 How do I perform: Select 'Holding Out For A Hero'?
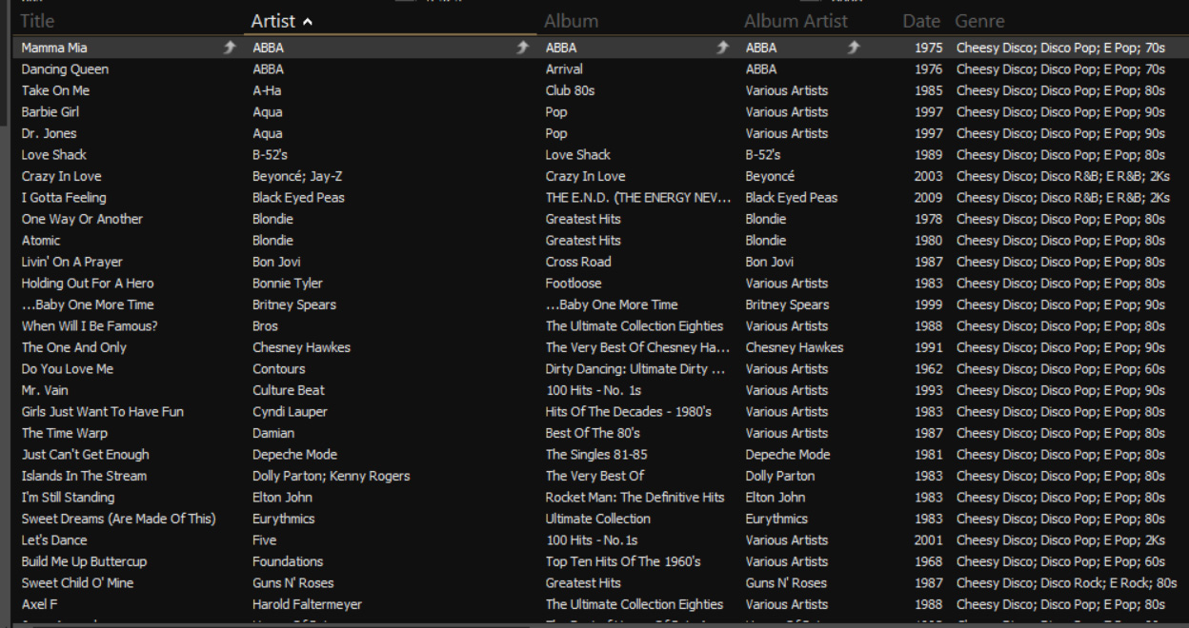tap(88, 284)
